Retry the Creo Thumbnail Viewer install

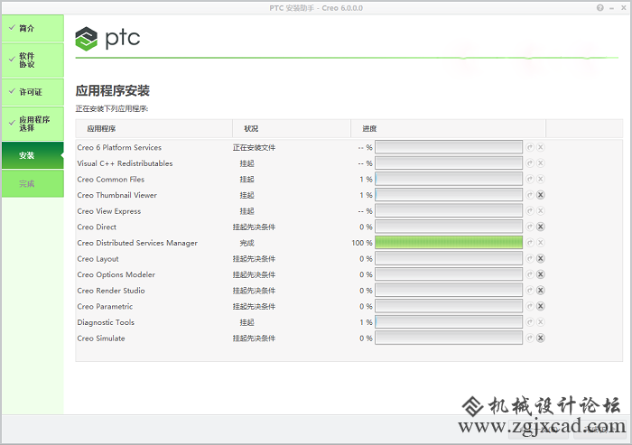click(x=530, y=195)
